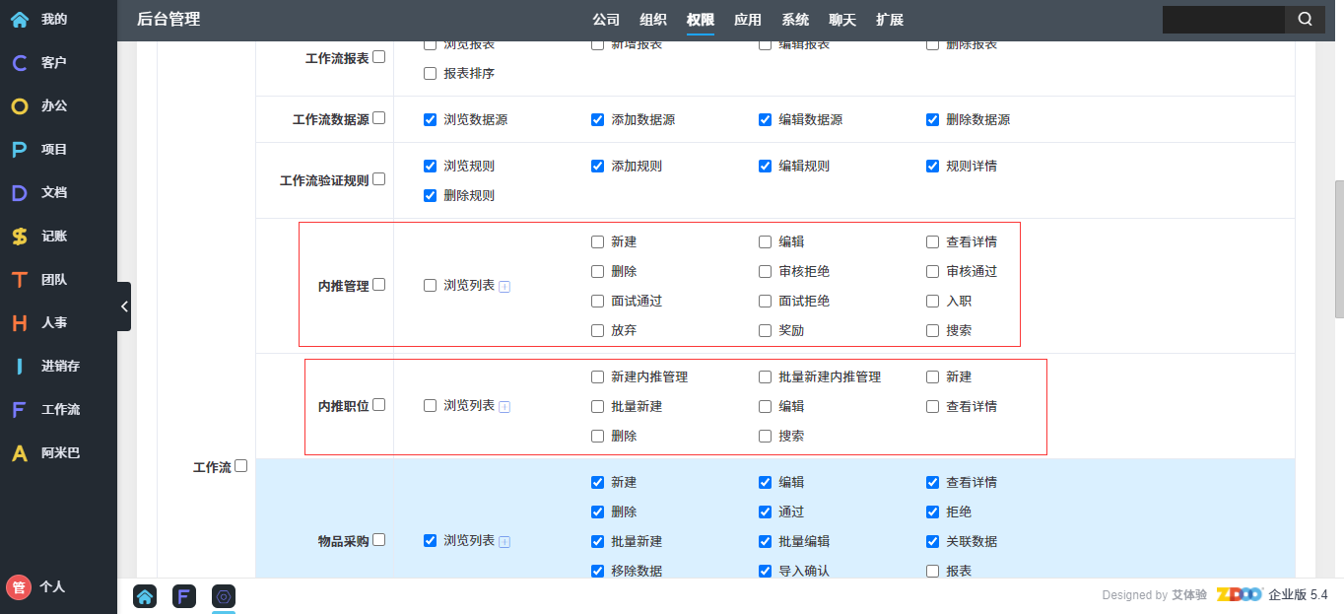Screen dimensions: 1344x614
Task: Click the 艾体验 designer link
Action: click(1188, 595)
